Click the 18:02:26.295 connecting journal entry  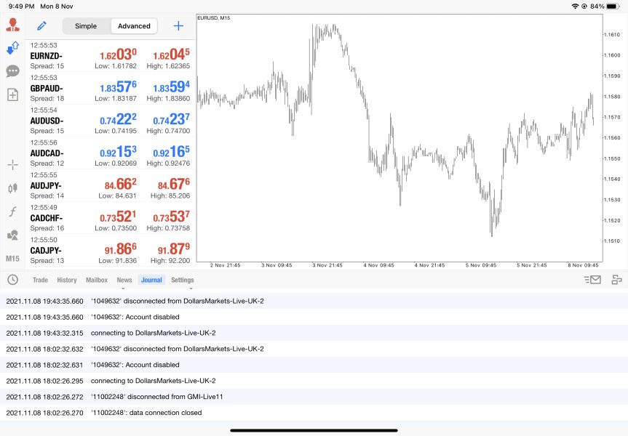tap(314, 381)
